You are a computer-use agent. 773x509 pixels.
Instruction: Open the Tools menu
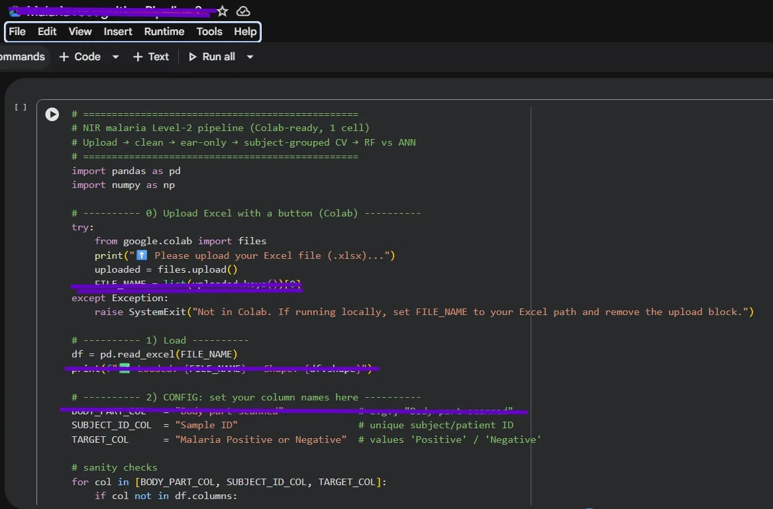click(209, 32)
